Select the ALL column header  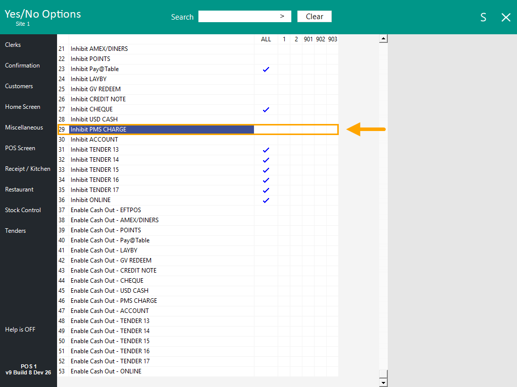coord(266,39)
